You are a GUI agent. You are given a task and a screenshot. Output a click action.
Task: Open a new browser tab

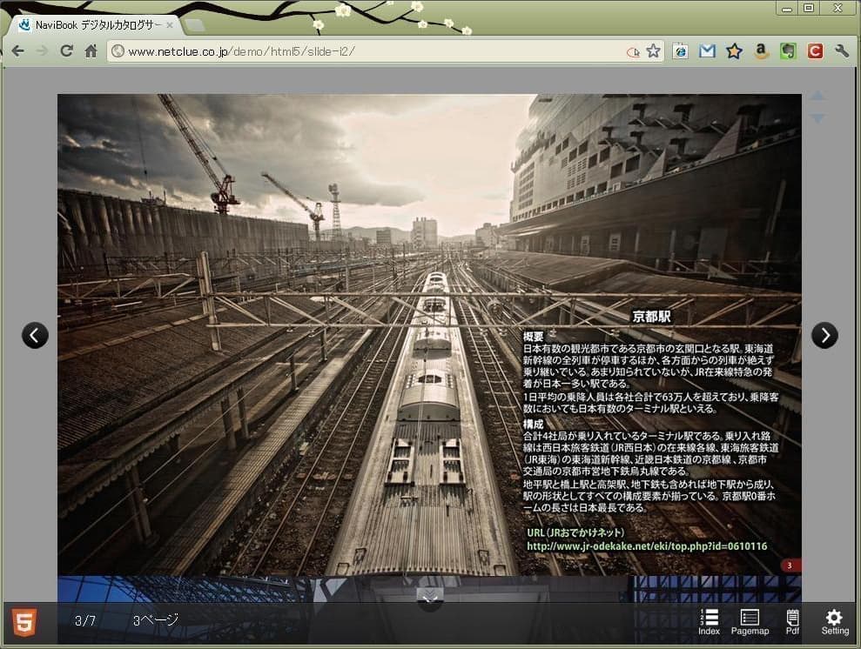[194, 24]
